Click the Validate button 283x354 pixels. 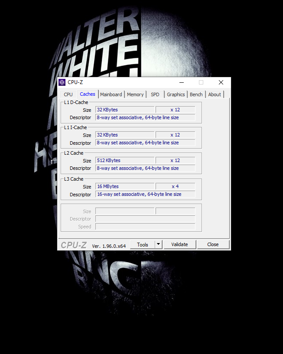tap(179, 244)
